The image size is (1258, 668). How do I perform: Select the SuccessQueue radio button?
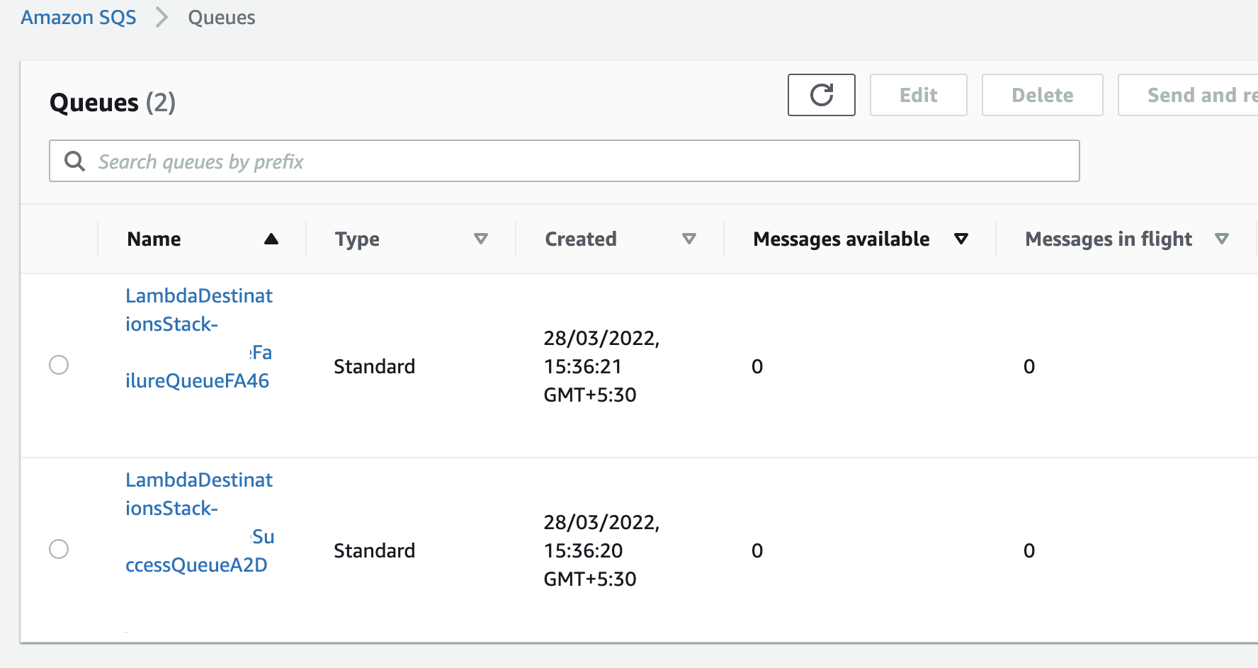(59, 549)
